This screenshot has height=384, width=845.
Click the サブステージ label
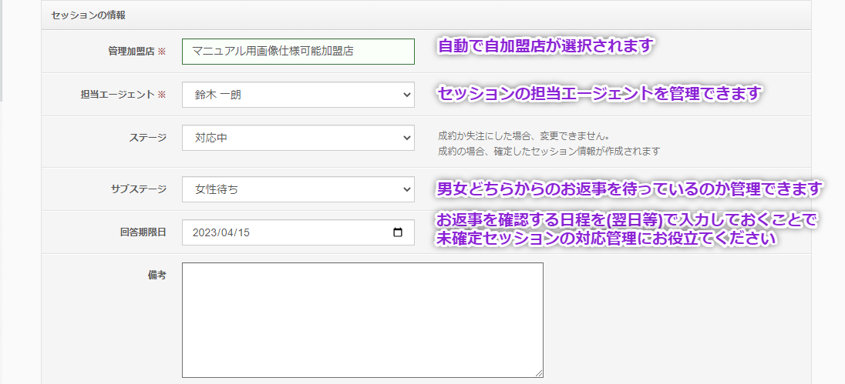click(139, 189)
